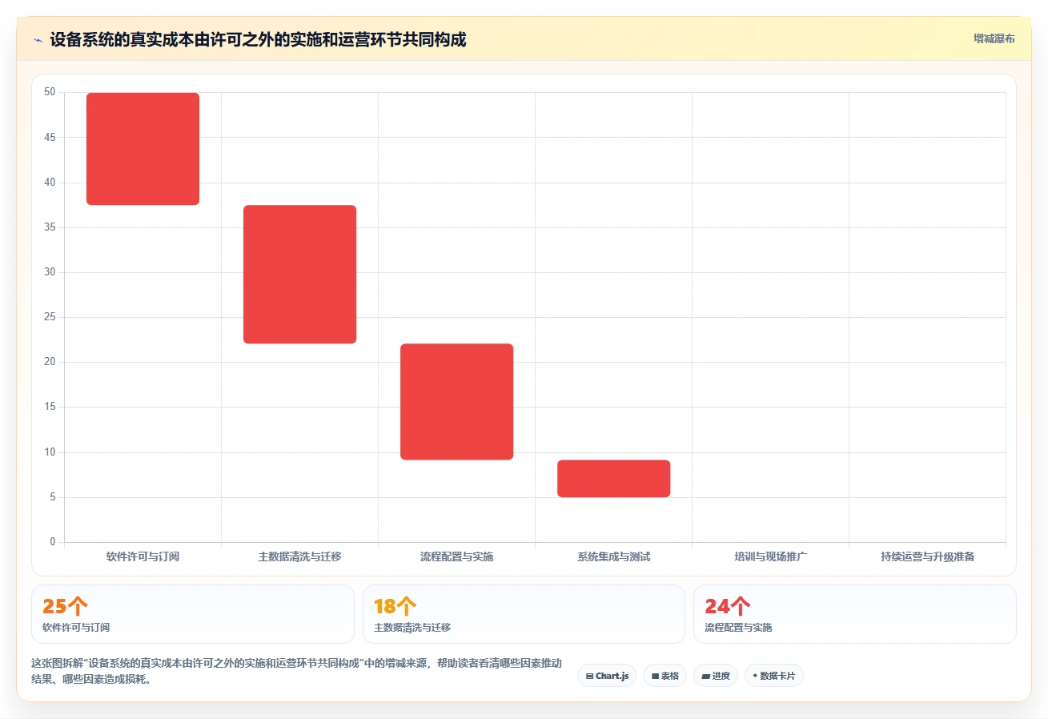Click the y-axis value 0
The image size is (1048, 719).
coord(53,542)
